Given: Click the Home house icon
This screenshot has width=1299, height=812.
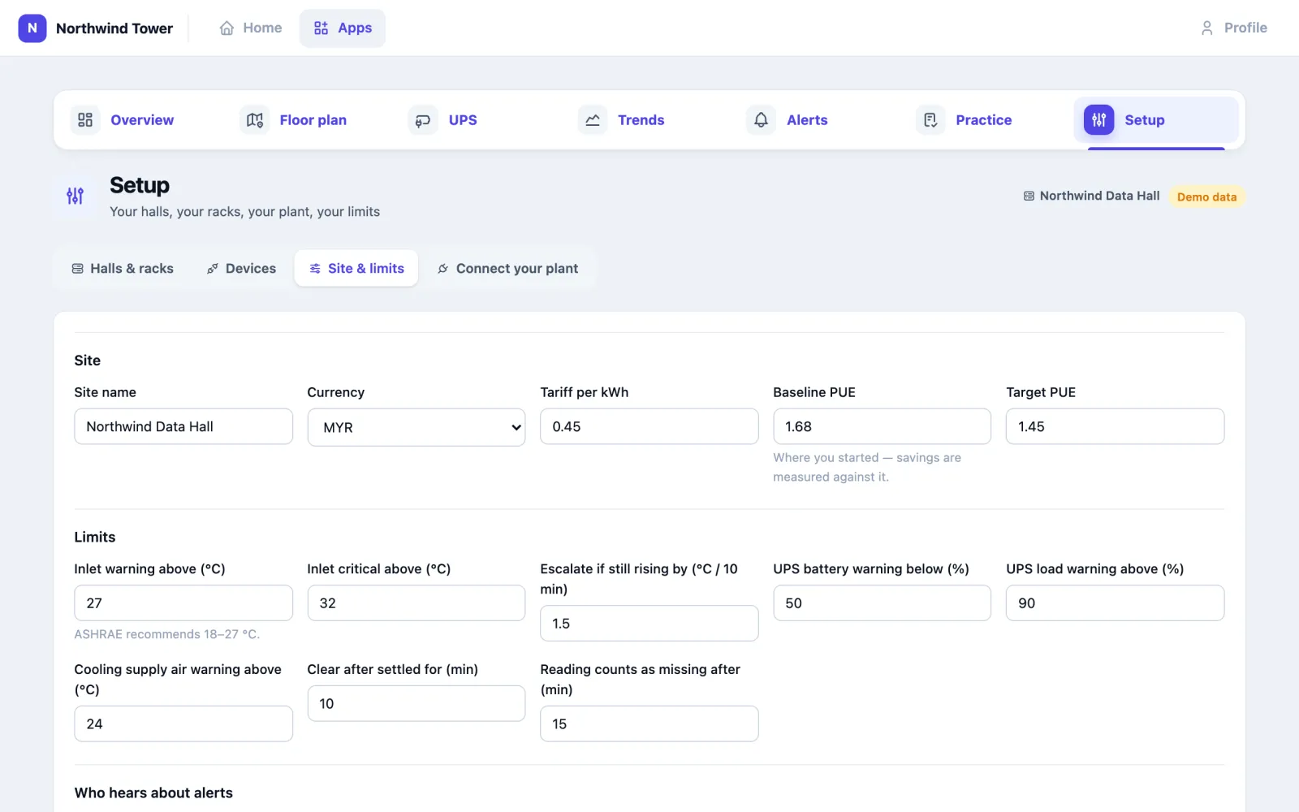Looking at the screenshot, I should 227,28.
